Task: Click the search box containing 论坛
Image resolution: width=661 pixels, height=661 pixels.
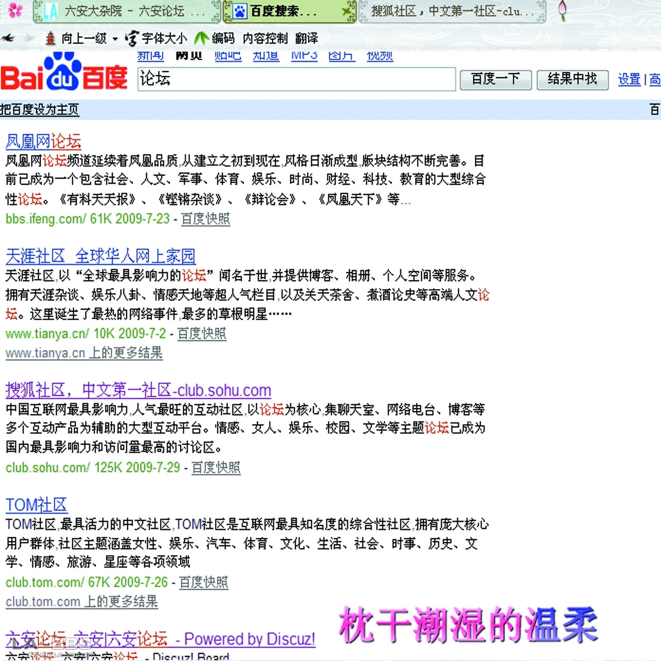Action: coord(296,79)
